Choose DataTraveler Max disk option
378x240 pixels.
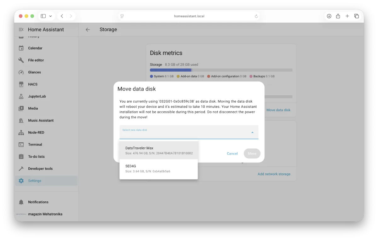[x=159, y=150]
